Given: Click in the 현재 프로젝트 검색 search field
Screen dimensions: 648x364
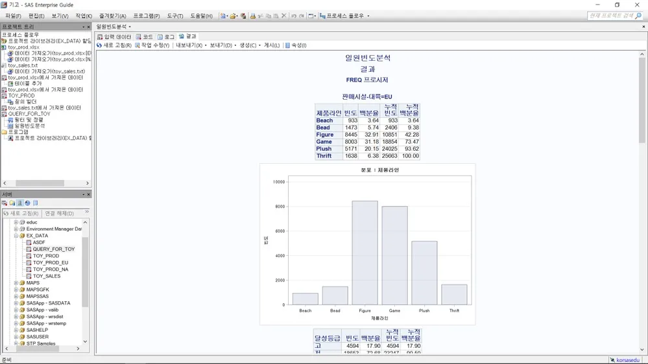Looking at the screenshot, I should pos(611,16).
